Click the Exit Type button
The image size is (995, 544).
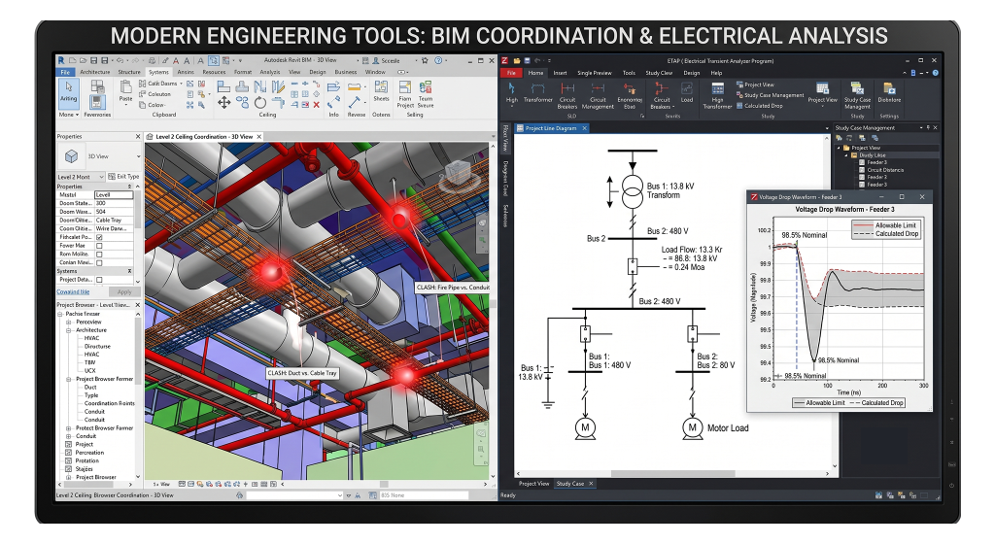(x=123, y=177)
